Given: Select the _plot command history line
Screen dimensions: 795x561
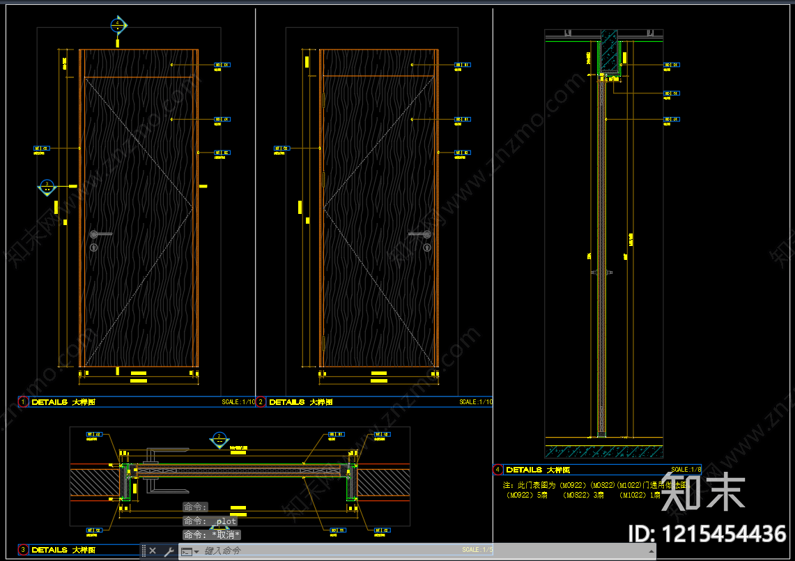Looking at the screenshot, I should 210,521.
